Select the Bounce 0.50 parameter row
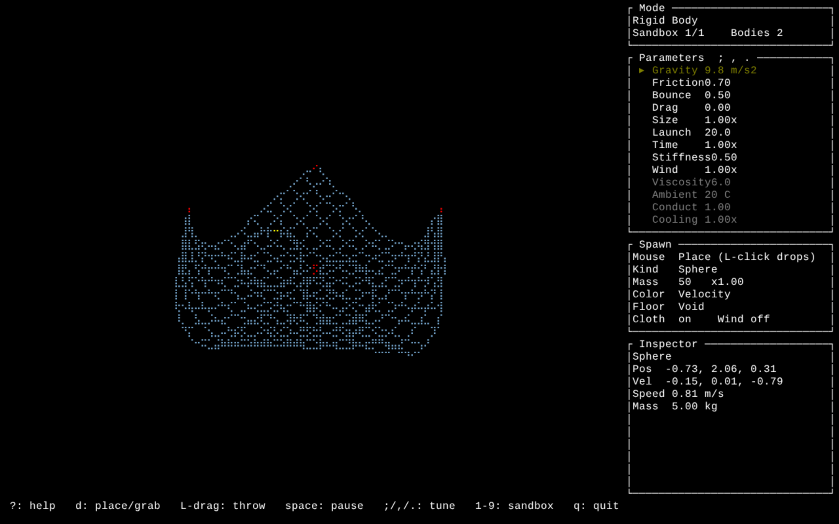The width and height of the screenshot is (839, 524). 691,95
